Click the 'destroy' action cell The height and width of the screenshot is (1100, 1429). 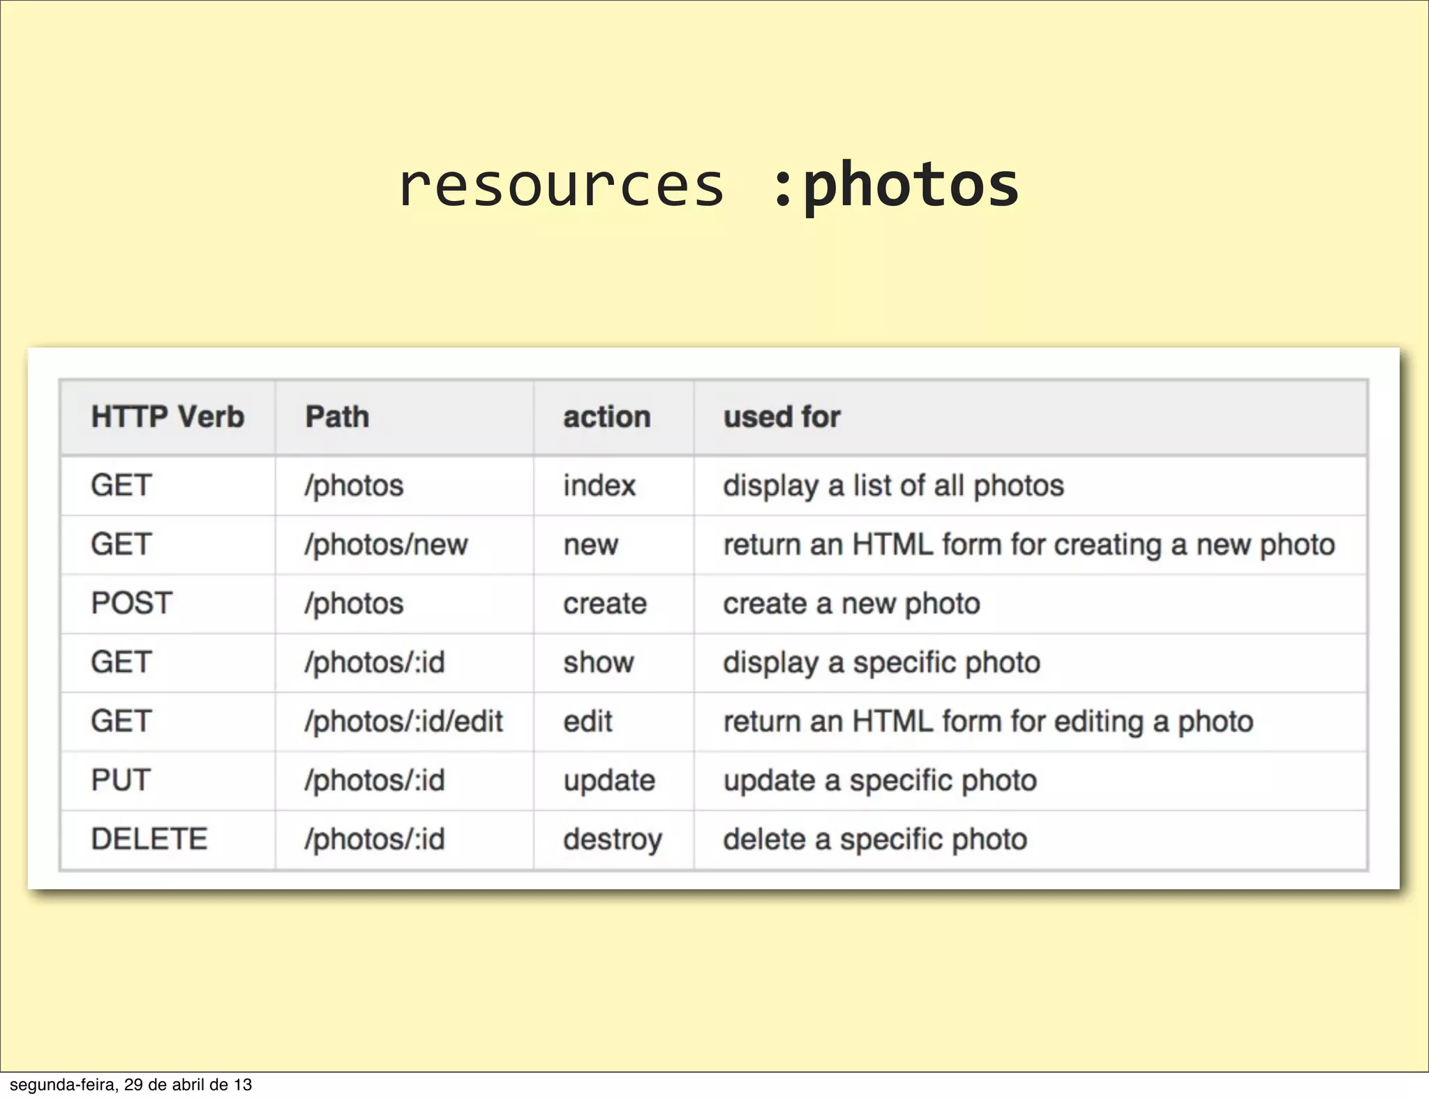(612, 839)
